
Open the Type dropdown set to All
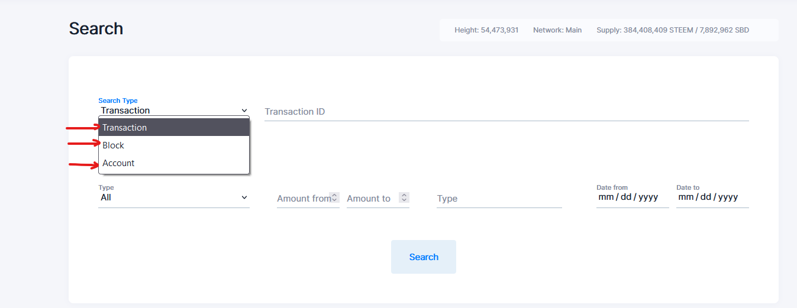pyautogui.click(x=174, y=197)
